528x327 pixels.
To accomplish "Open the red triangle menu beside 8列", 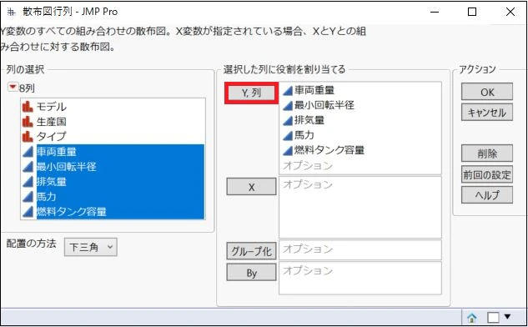I will (13, 88).
